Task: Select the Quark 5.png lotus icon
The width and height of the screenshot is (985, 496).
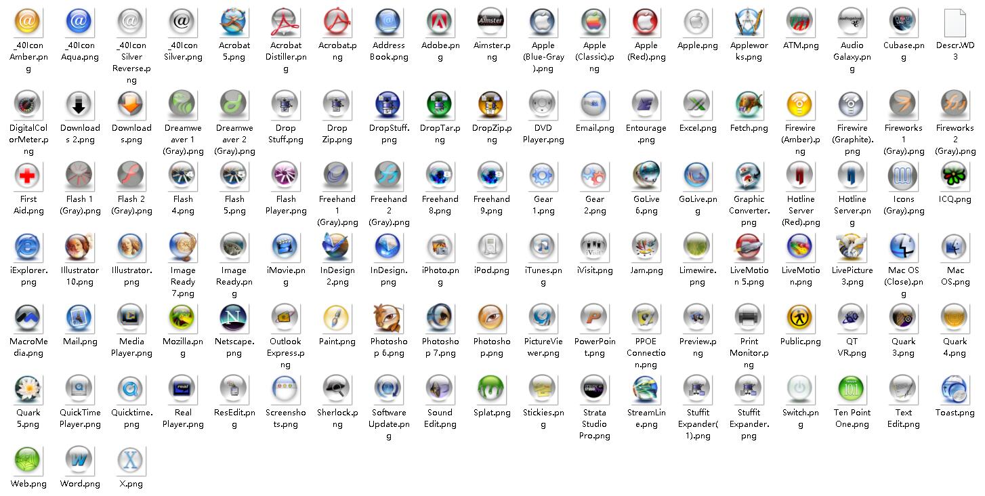Action: point(28,389)
